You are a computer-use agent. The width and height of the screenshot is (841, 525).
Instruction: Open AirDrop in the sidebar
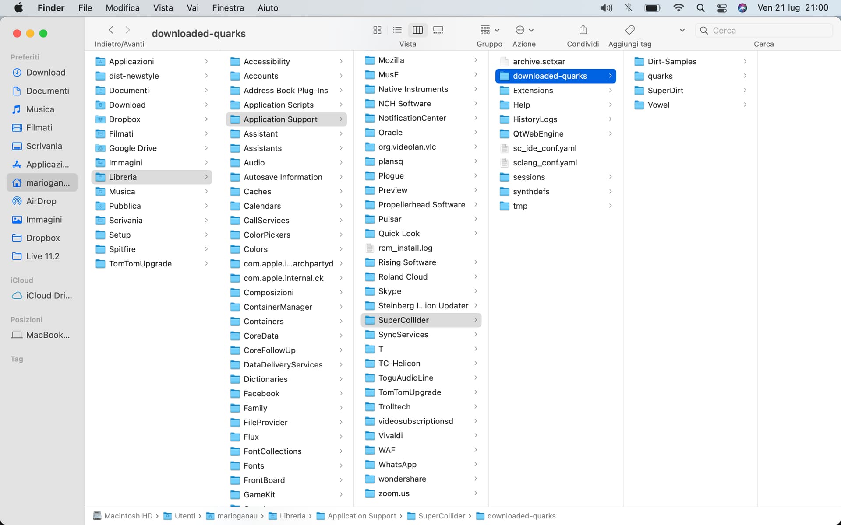tap(41, 201)
